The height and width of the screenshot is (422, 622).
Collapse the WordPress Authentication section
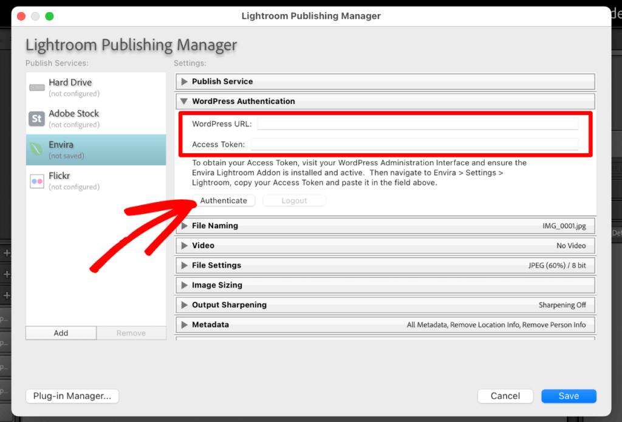point(184,101)
